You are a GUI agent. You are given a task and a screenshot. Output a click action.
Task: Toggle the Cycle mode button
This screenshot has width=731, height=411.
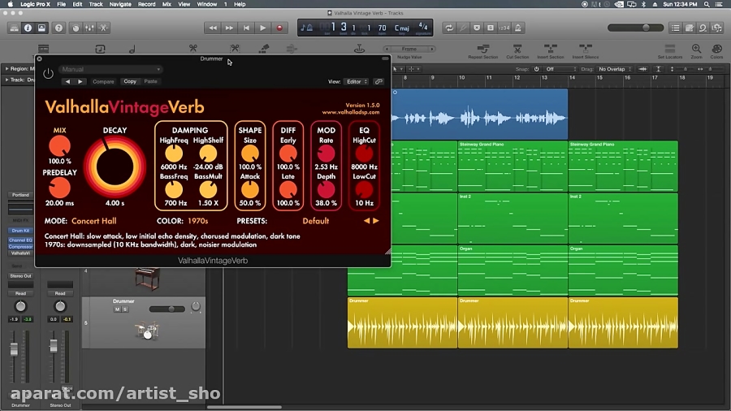[x=449, y=28]
